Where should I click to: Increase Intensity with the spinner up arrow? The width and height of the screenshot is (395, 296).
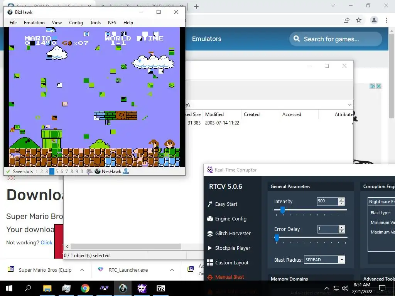[x=342, y=200]
